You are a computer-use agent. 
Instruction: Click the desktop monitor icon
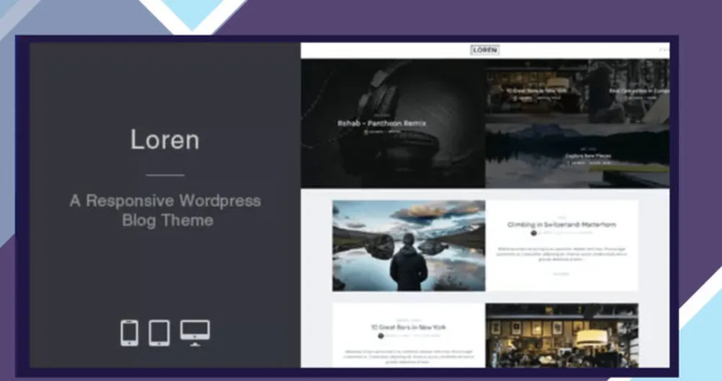(195, 332)
